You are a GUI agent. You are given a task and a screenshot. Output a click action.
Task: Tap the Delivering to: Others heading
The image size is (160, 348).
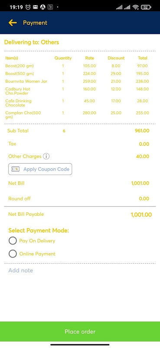[x=32, y=42]
